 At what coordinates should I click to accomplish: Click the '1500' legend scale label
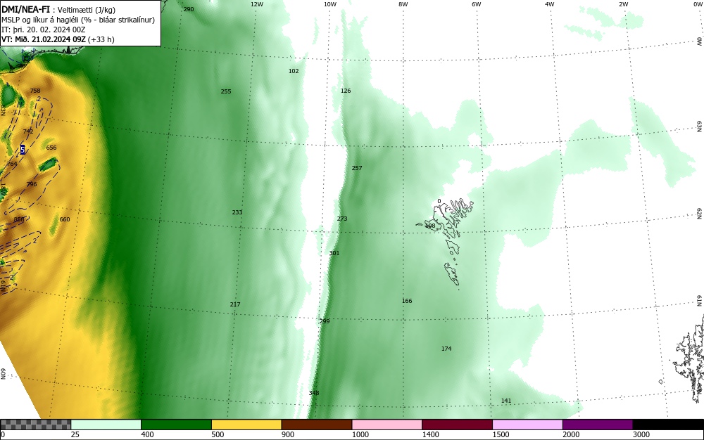tap(501, 434)
